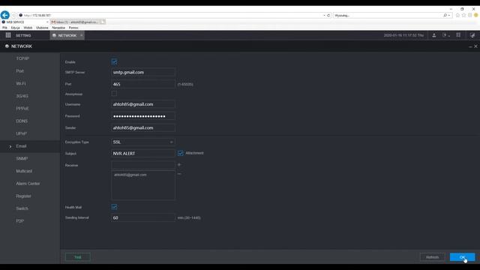Open the Plik menu
The height and width of the screenshot is (270, 480).
pyautogui.click(x=4, y=28)
